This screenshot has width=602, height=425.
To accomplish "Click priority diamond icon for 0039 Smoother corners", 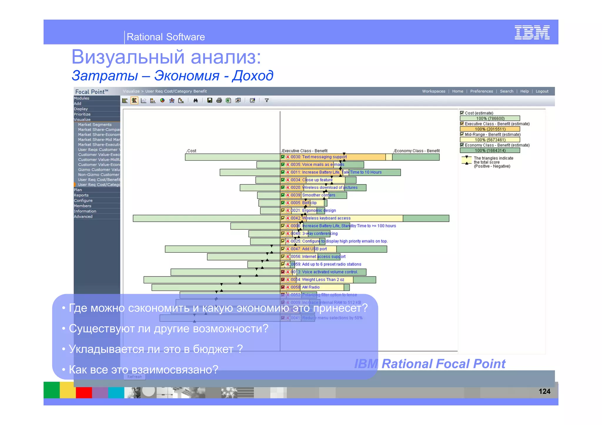I will [288, 195].
